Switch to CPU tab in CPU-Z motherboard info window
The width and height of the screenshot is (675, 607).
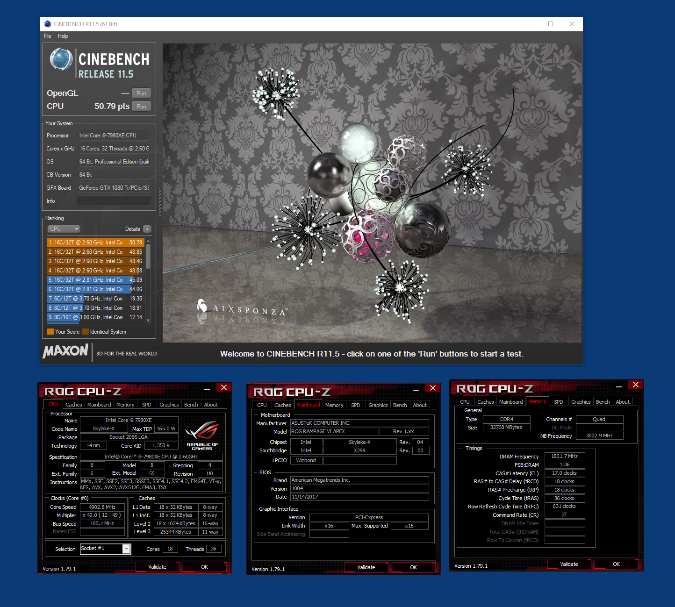click(x=262, y=405)
